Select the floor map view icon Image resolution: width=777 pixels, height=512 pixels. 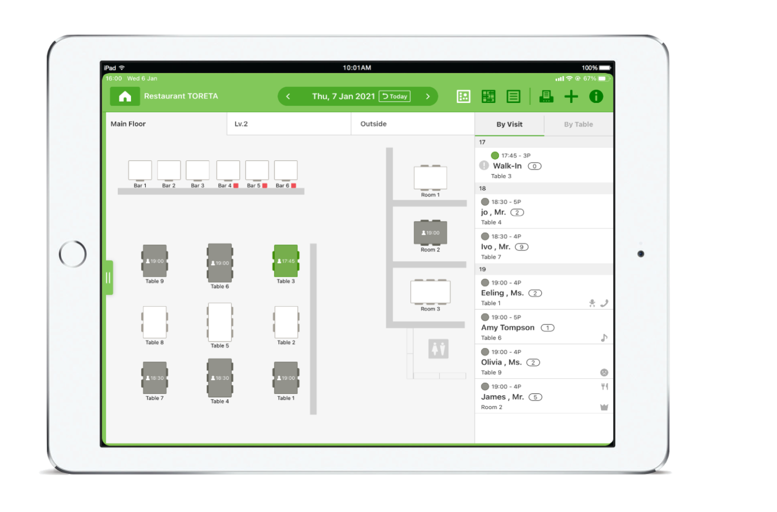coord(462,96)
